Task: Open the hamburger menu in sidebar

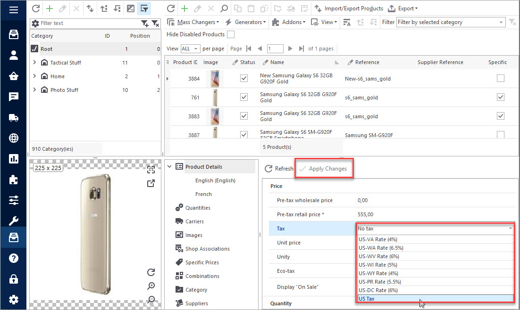Action: (14, 9)
